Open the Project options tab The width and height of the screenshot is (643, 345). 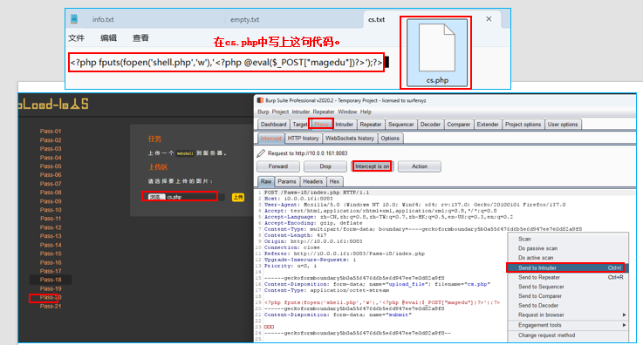(x=523, y=125)
